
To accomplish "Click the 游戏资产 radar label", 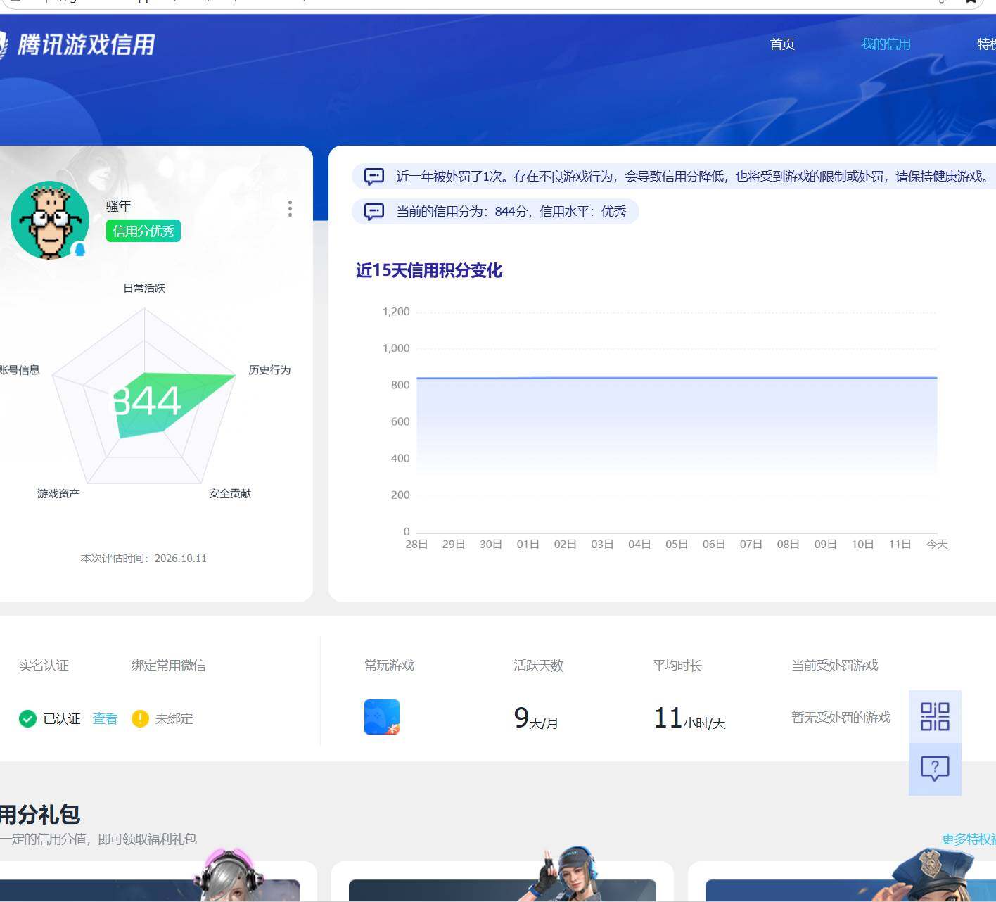I will tap(58, 494).
